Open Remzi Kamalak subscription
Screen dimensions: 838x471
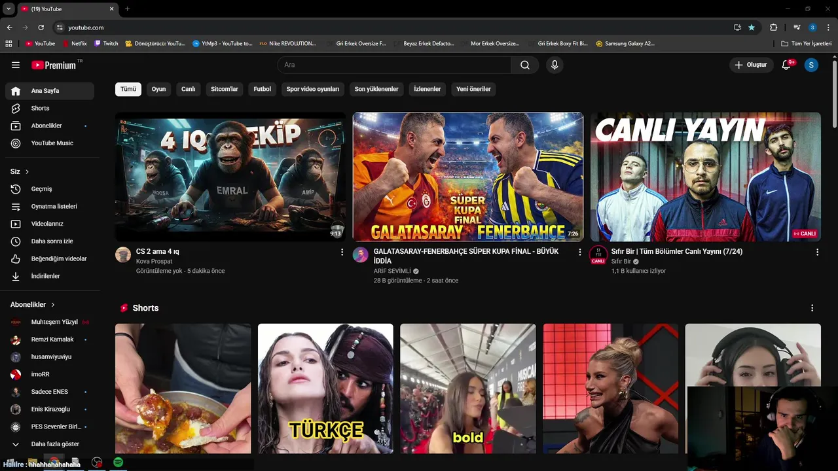(x=50, y=340)
